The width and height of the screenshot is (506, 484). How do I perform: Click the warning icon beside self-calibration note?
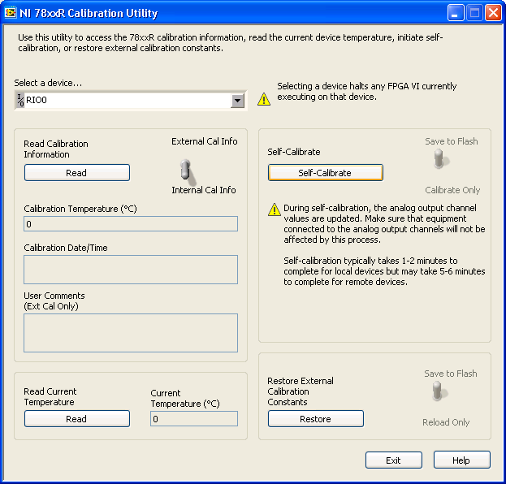[x=275, y=210]
